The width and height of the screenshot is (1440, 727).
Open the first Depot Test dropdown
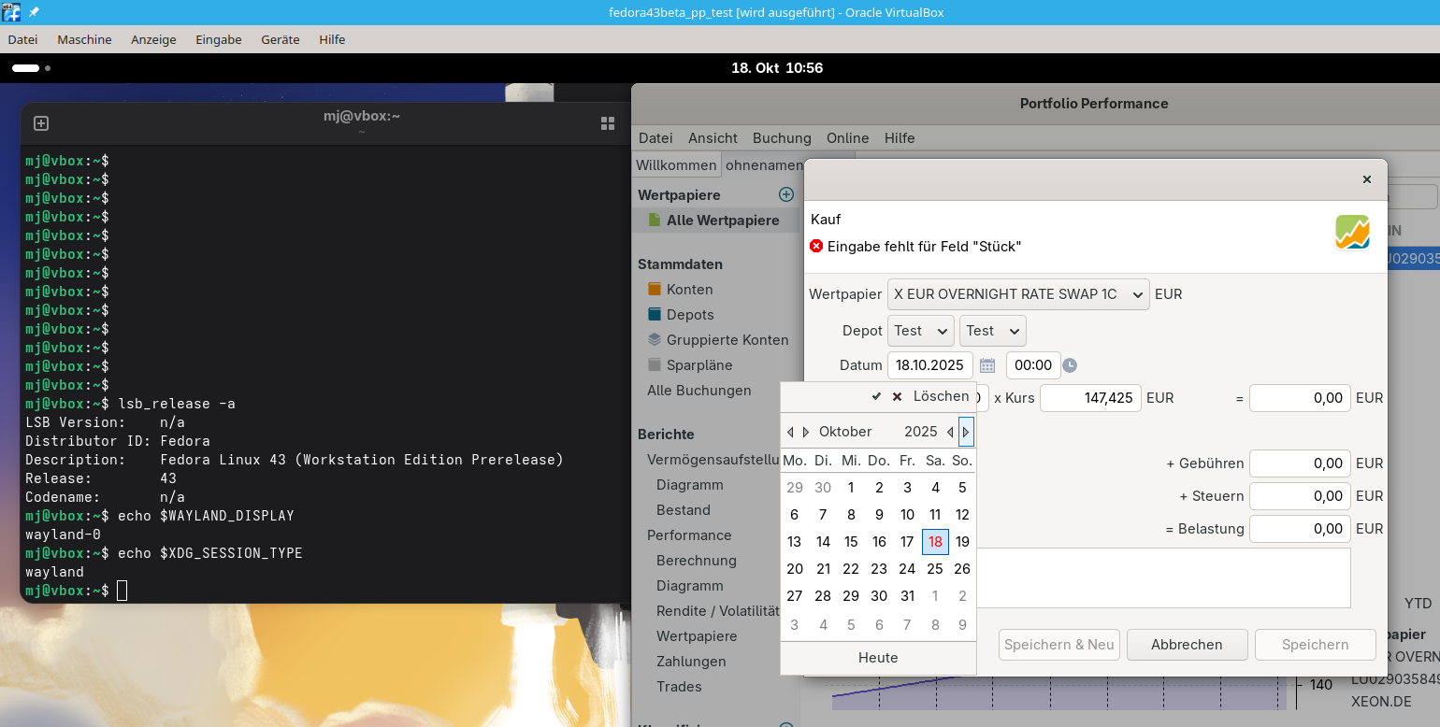tap(920, 331)
